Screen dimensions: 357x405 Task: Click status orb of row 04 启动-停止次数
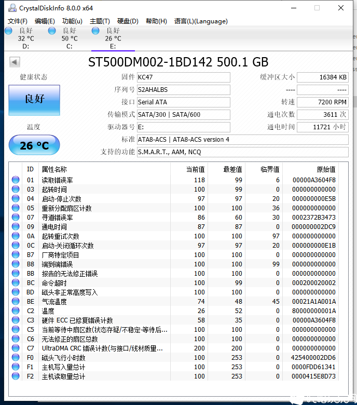[16, 198]
